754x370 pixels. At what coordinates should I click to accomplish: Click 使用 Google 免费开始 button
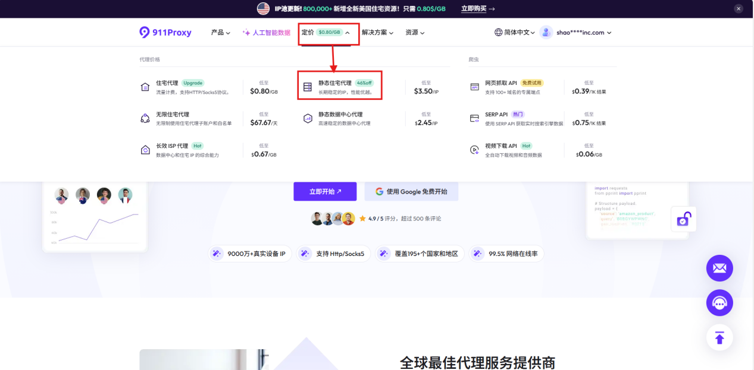pyautogui.click(x=411, y=192)
